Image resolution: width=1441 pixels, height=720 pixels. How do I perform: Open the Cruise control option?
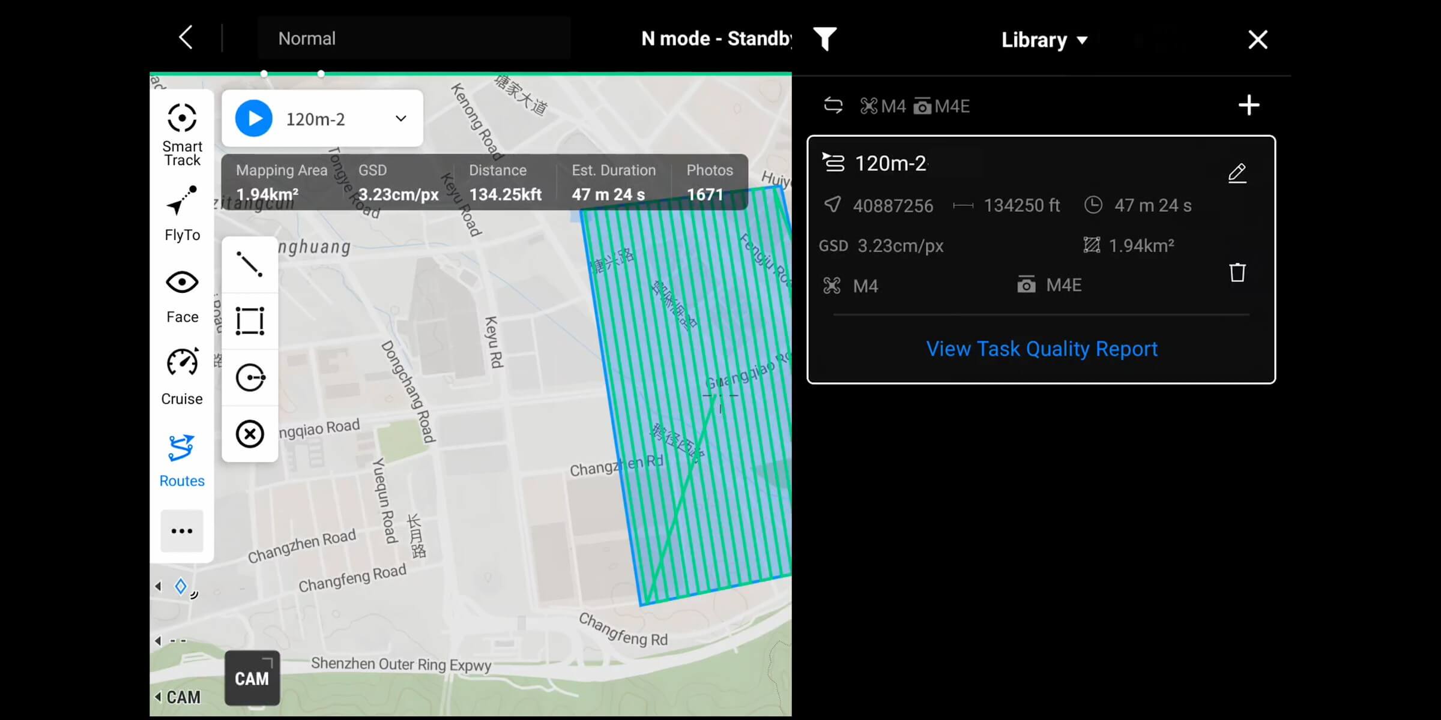pos(182,376)
